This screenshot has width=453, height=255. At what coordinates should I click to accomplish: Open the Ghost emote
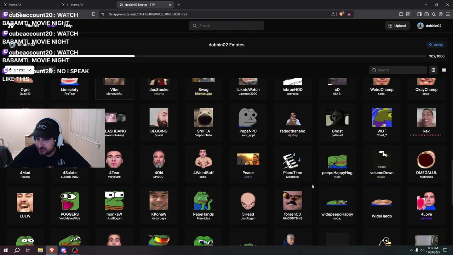click(x=337, y=123)
